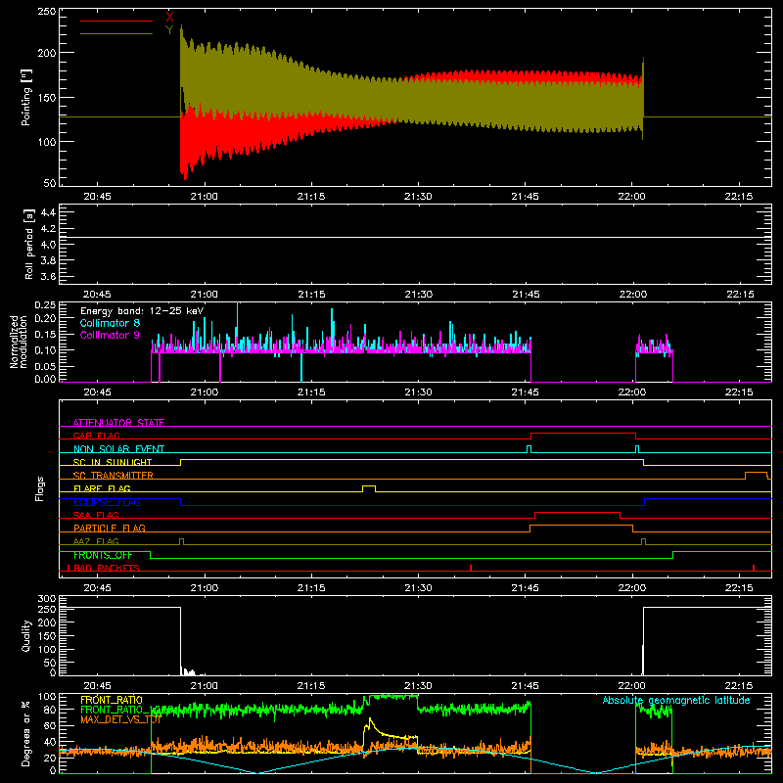The image size is (783, 783).
Task: Click the white Roll period trace line
Action: [x=415, y=237]
